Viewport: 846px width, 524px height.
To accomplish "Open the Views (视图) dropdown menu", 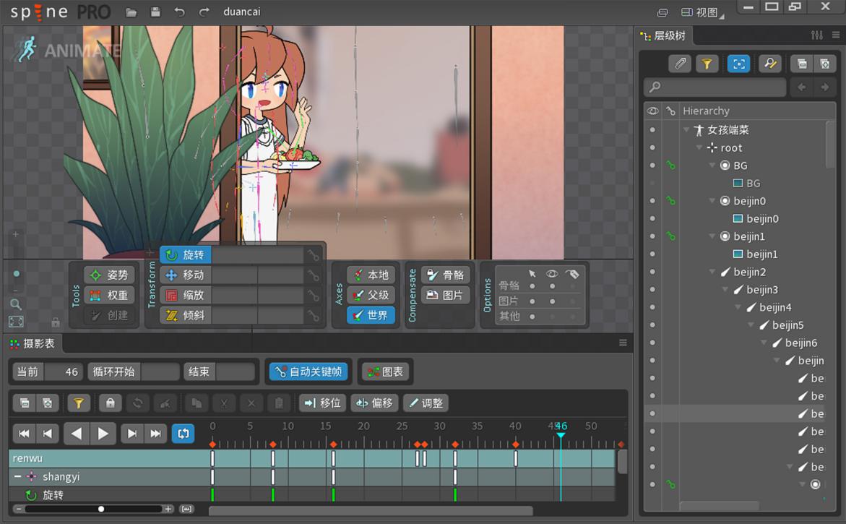I will pos(702,12).
